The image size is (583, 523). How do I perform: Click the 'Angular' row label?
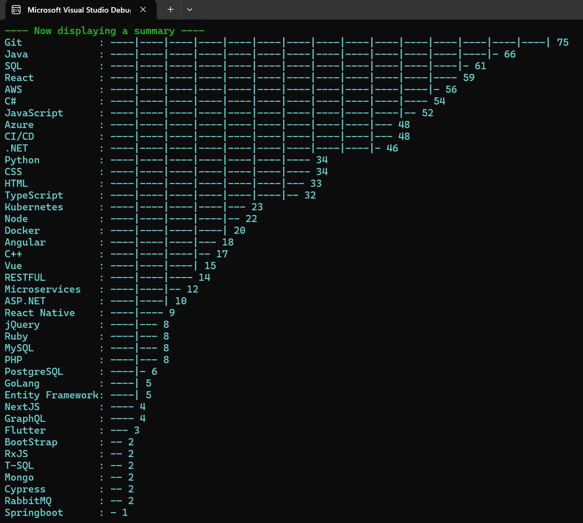pos(25,242)
